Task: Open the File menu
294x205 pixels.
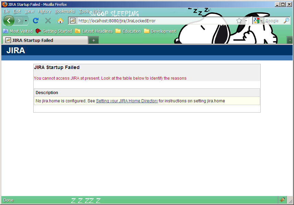Action: tap(6, 11)
